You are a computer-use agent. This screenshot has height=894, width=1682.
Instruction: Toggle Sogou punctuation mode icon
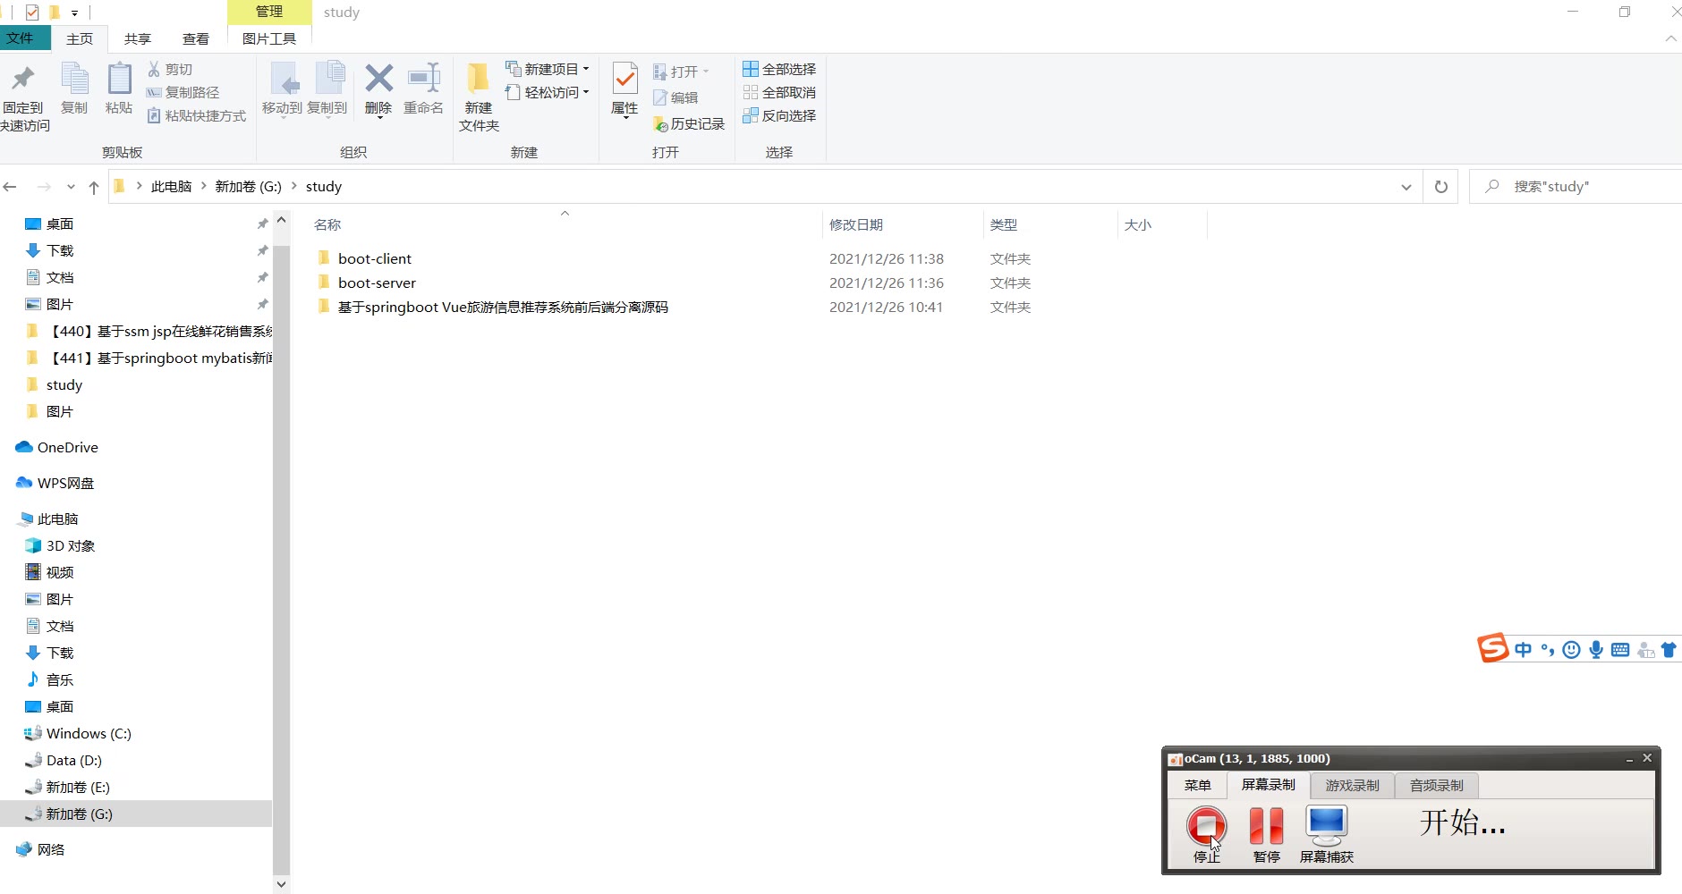pos(1548,650)
